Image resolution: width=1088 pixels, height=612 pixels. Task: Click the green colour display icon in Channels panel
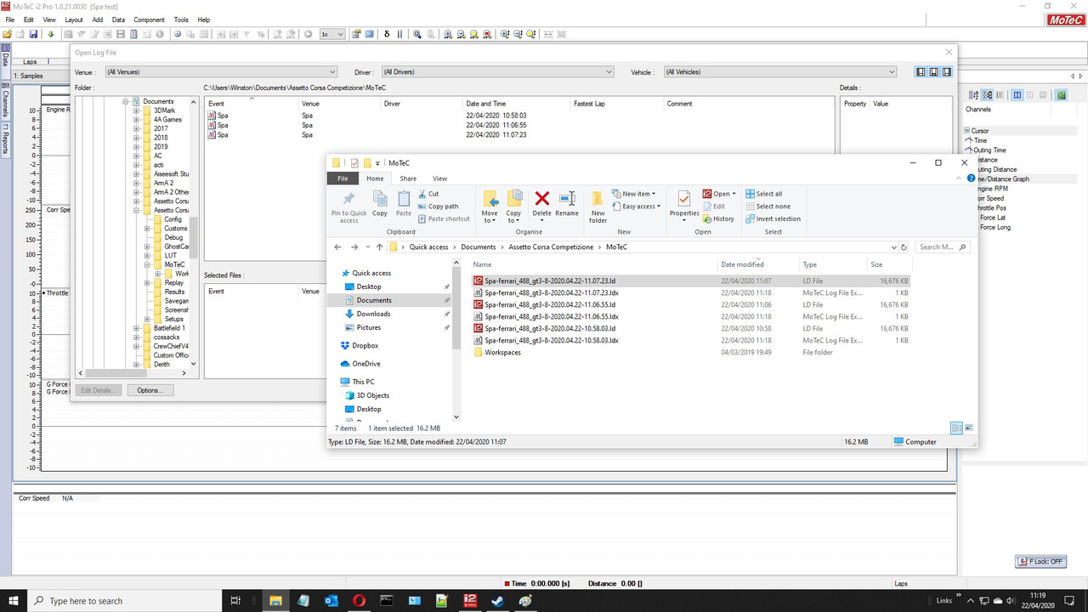[x=1061, y=95]
